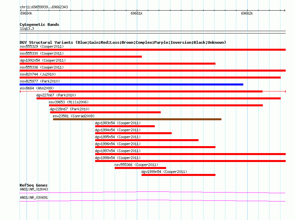Click the Cytogenetic Bands track title
Screen dimensions: 295x220
pyautogui.click(x=39, y=25)
